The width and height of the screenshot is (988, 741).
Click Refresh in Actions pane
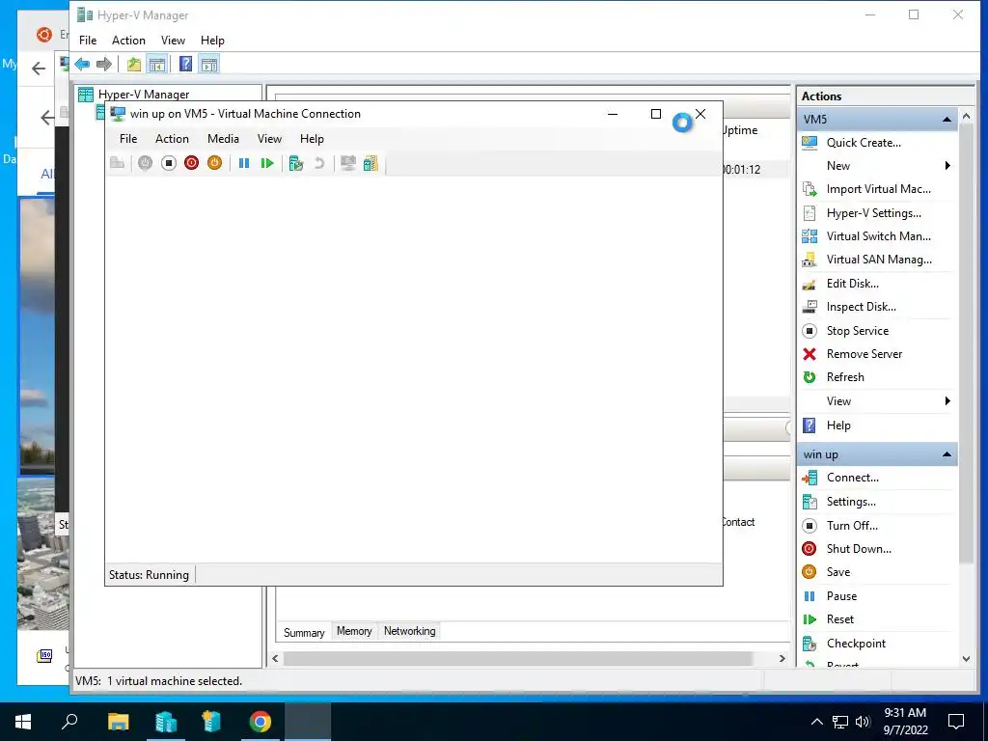click(845, 377)
